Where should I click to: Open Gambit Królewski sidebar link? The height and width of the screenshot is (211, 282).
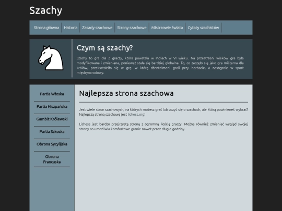(52, 119)
